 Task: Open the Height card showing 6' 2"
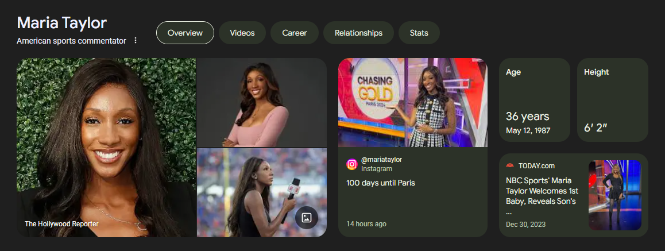click(x=613, y=99)
